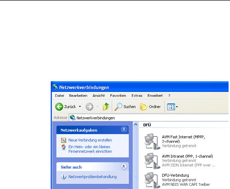The height and width of the screenshot is (189, 230).
Task: Open the forward history dropdown arrow
Action: pyautogui.click(x=98, y=106)
